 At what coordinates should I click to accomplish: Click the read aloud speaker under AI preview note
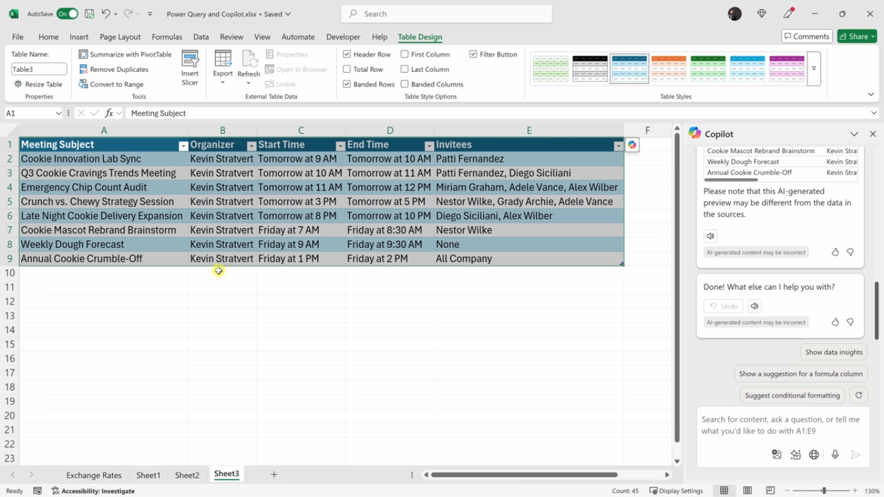711,236
